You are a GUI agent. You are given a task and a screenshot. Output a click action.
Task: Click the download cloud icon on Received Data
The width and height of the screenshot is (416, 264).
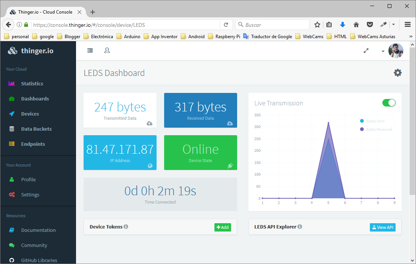click(x=230, y=123)
